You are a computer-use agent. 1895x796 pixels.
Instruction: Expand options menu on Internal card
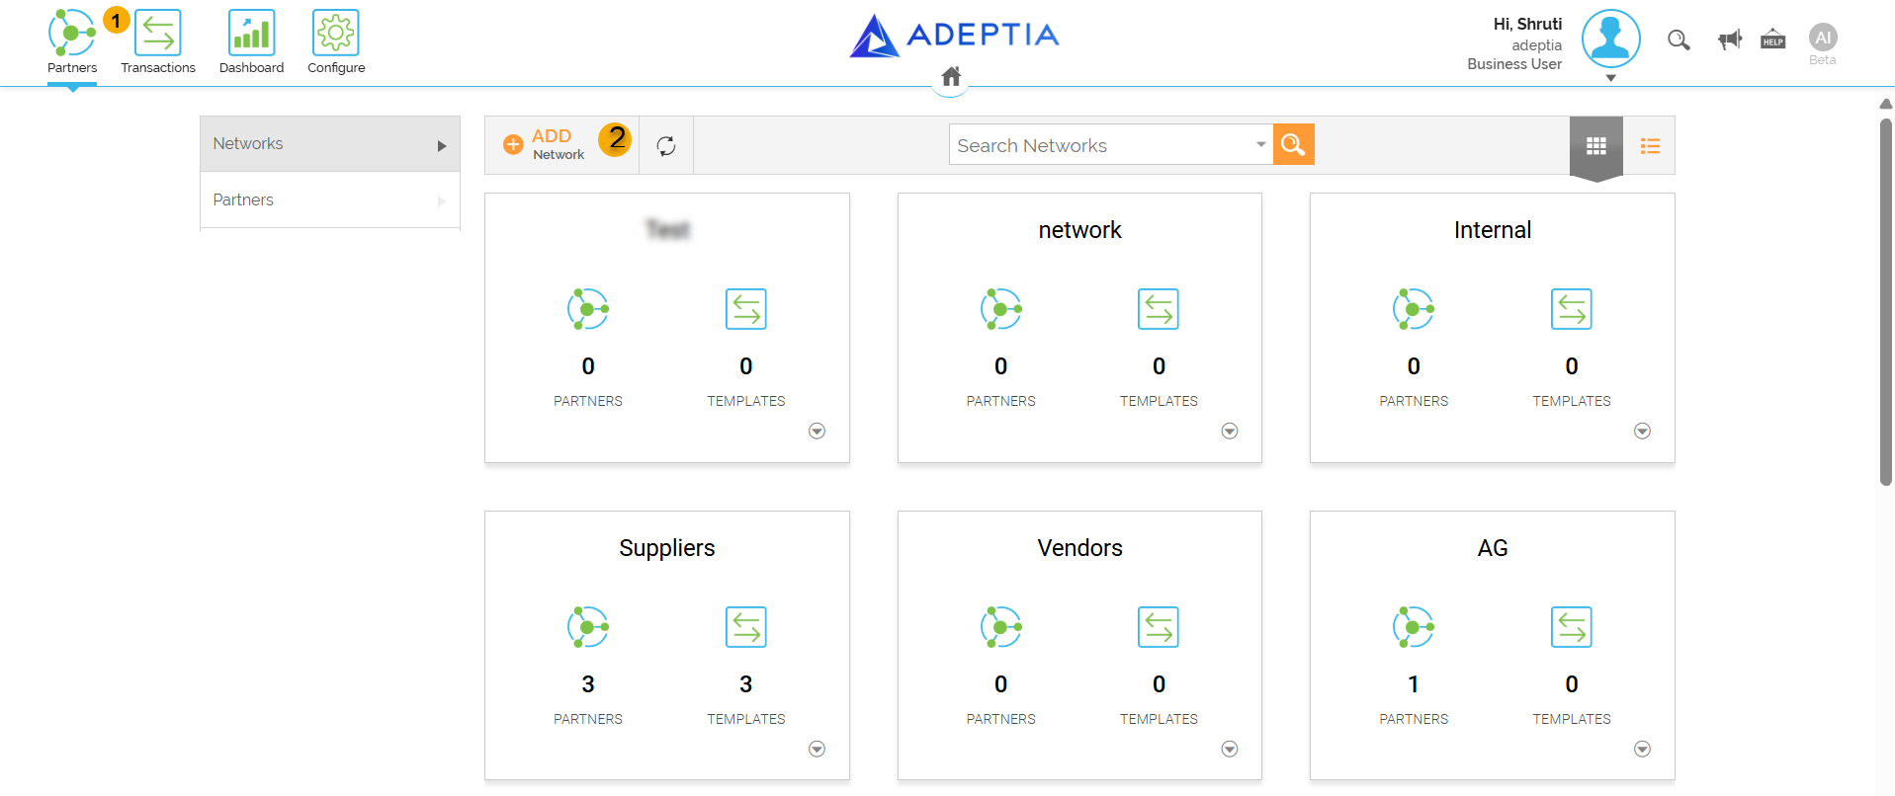pos(1642,431)
